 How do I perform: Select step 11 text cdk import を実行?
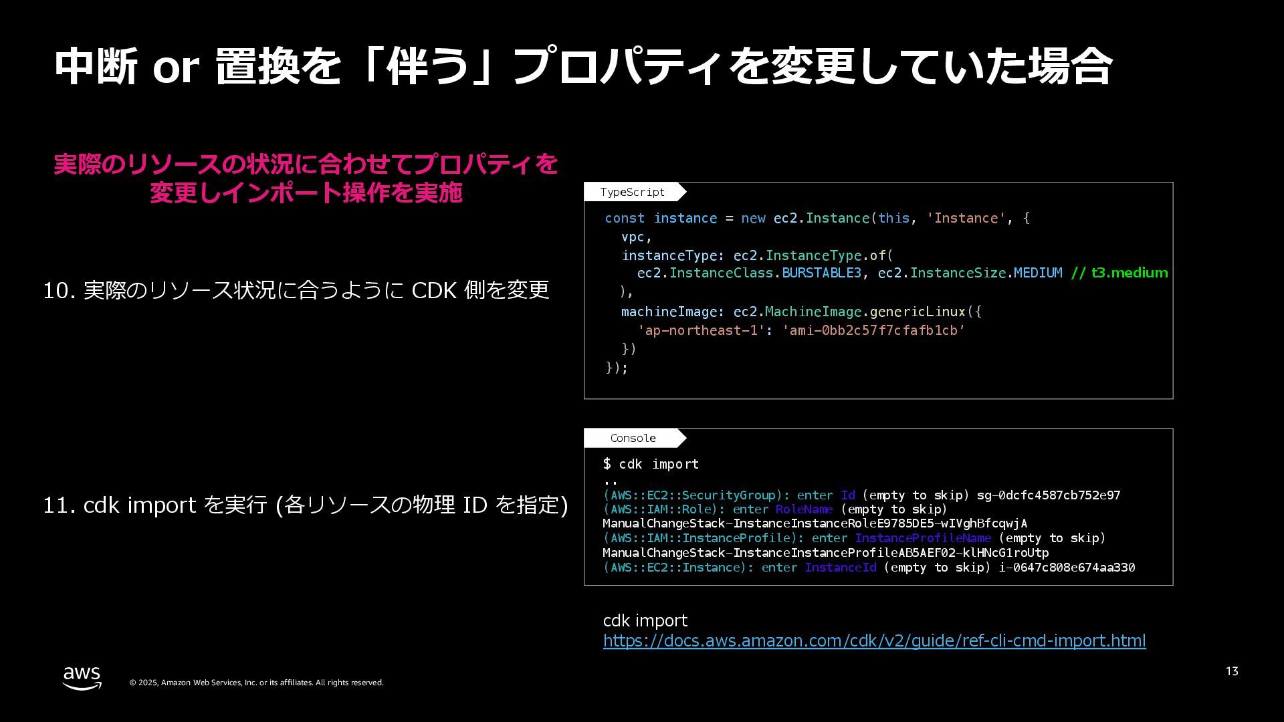click(306, 505)
